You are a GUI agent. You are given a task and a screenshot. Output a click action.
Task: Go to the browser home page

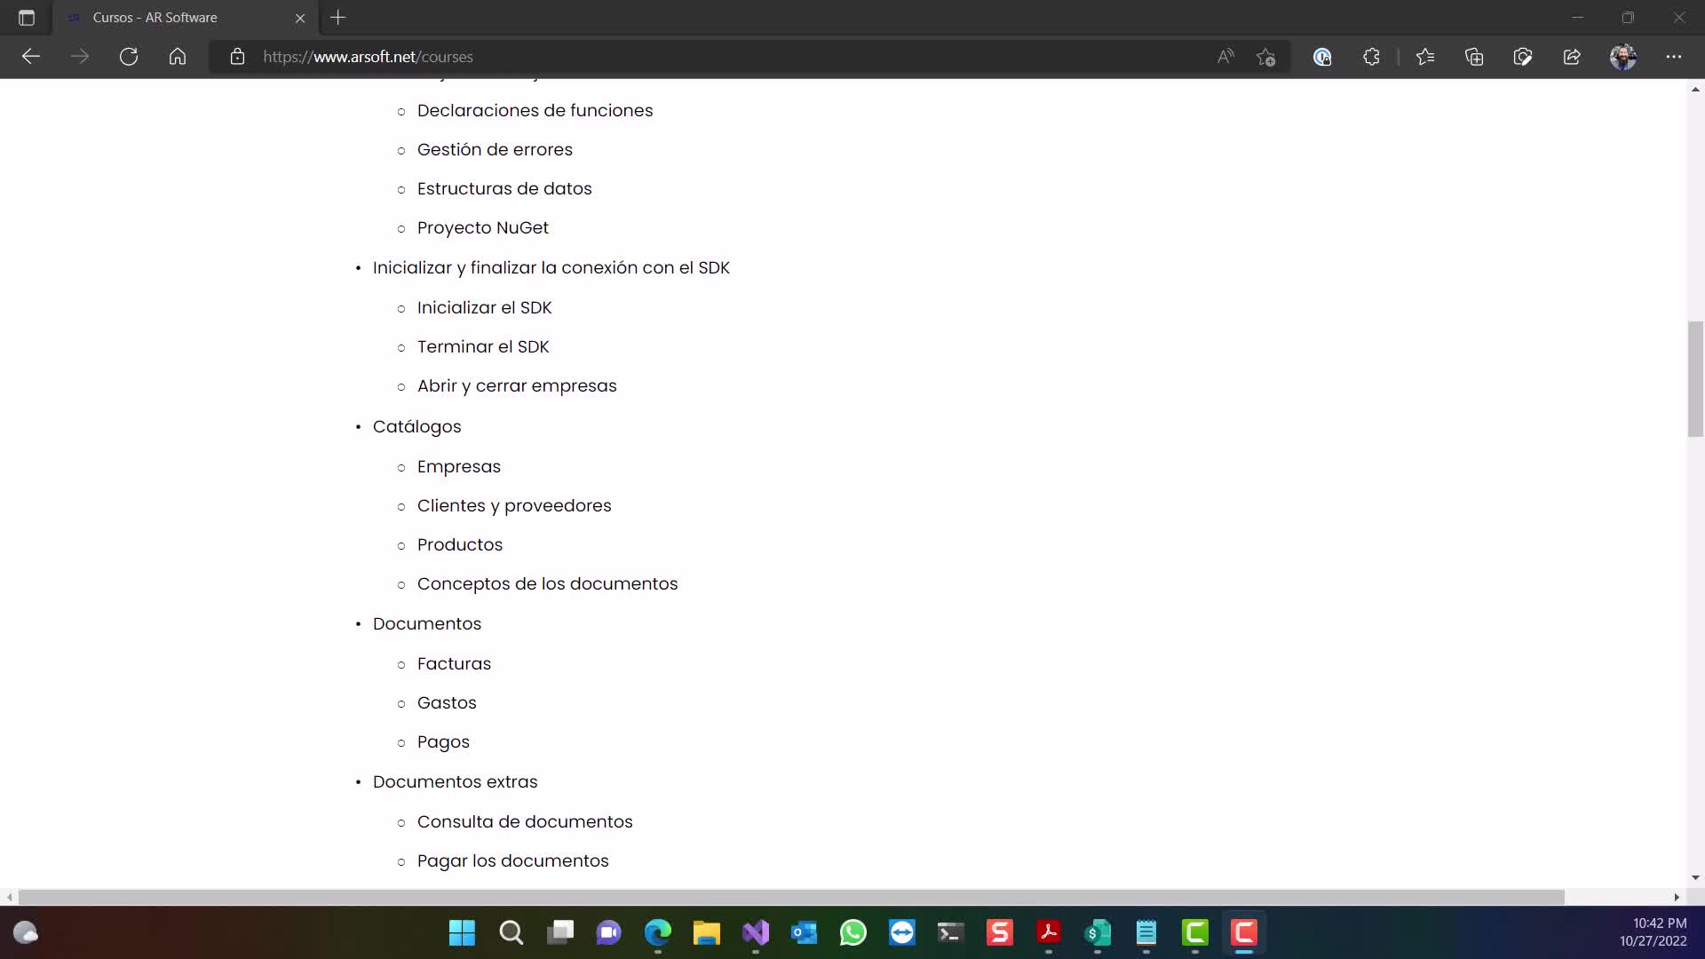(178, 57)
